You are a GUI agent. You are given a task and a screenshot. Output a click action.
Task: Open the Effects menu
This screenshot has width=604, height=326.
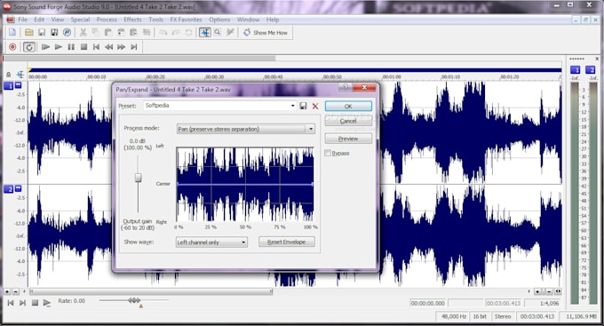point(133,20)
